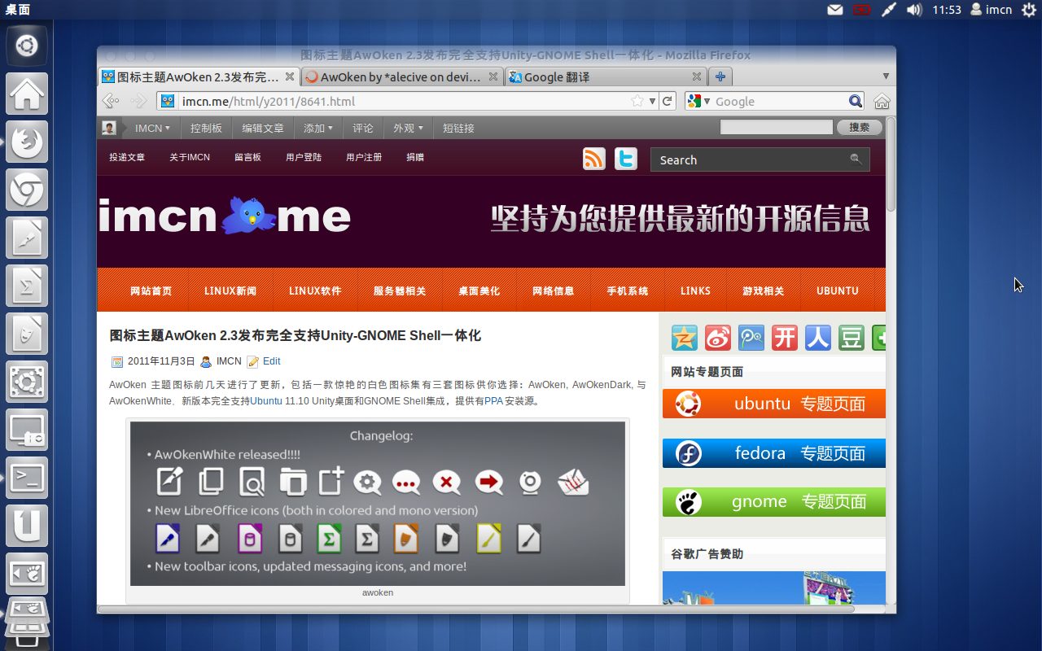Switch to the AwOken by *alecive tab
Viewport: 1042px width, 651px height.
tap(402, 76)
